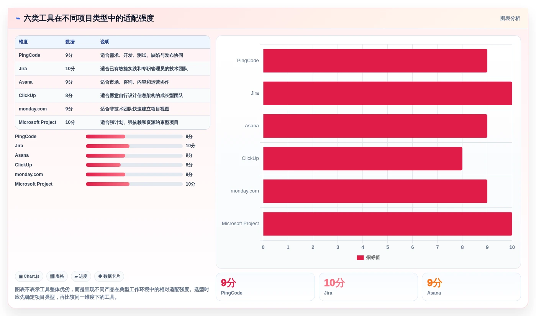Click the ClickUp bar in the chart
This screenshot has height=316, width=536.
coord(363,158)
